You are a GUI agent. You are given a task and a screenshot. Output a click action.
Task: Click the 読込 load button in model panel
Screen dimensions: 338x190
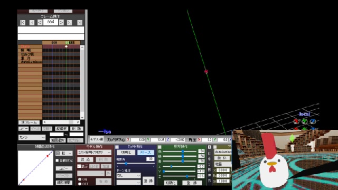tap(86, 159)
